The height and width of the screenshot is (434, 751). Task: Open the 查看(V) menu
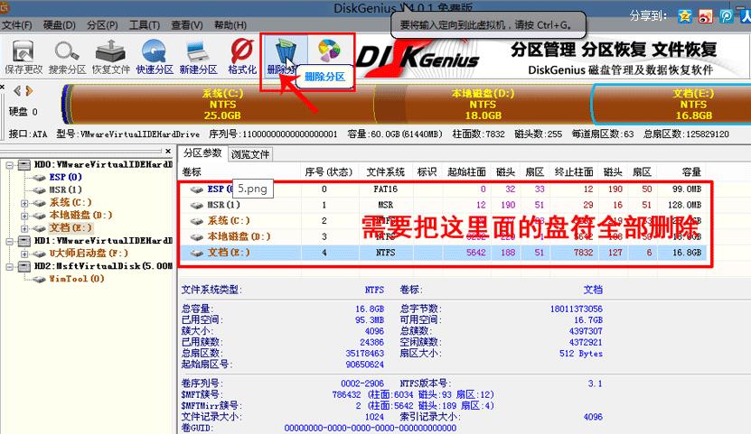[187, 25]
